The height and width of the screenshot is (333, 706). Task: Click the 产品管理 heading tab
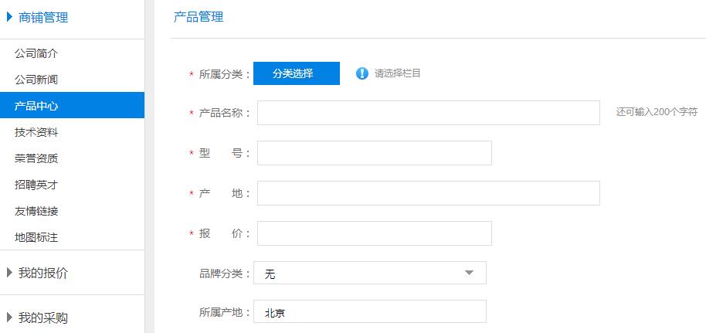[199, 17]
